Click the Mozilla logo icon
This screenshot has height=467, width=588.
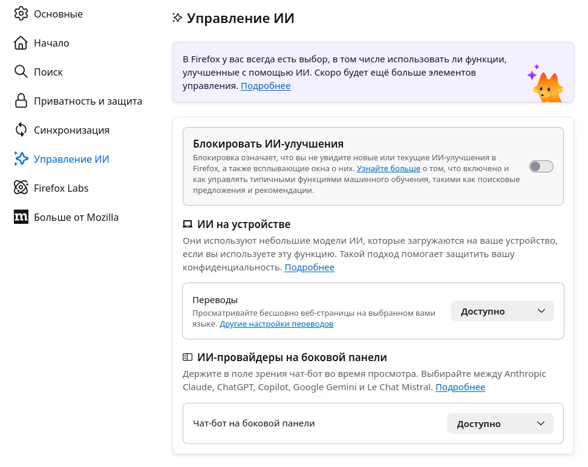tap(21, 217)
